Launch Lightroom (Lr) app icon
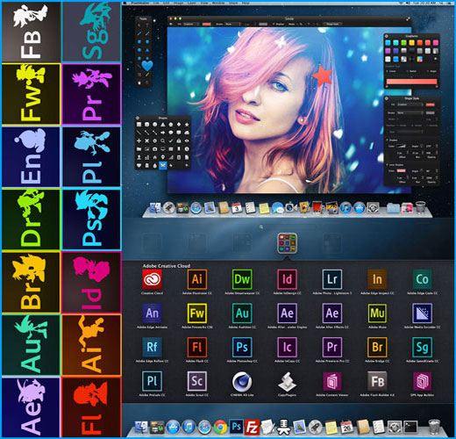 332,279
